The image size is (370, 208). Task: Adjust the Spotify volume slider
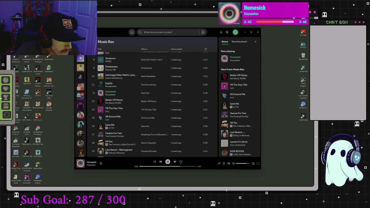click(243, 164)
